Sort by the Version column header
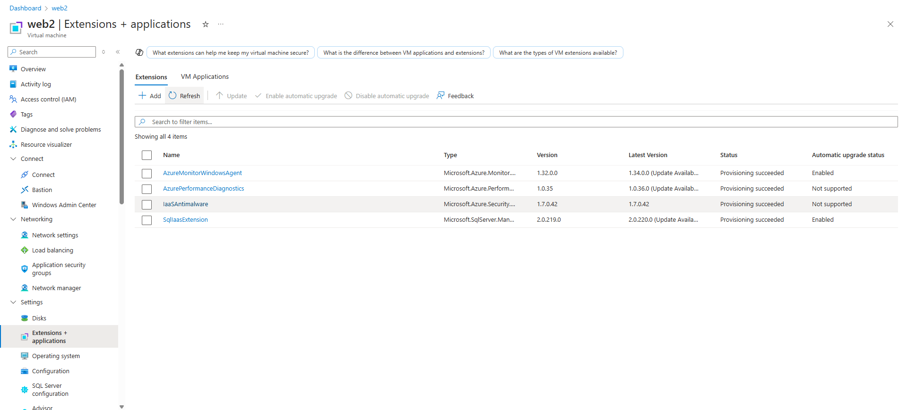This screenshot has width=907, height=410. pyautogui.click(x=547, y=155)
